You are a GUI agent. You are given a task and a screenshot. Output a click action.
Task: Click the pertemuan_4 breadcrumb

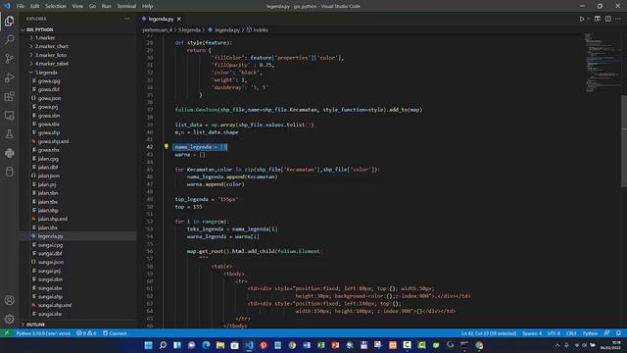tap(157, 29)
